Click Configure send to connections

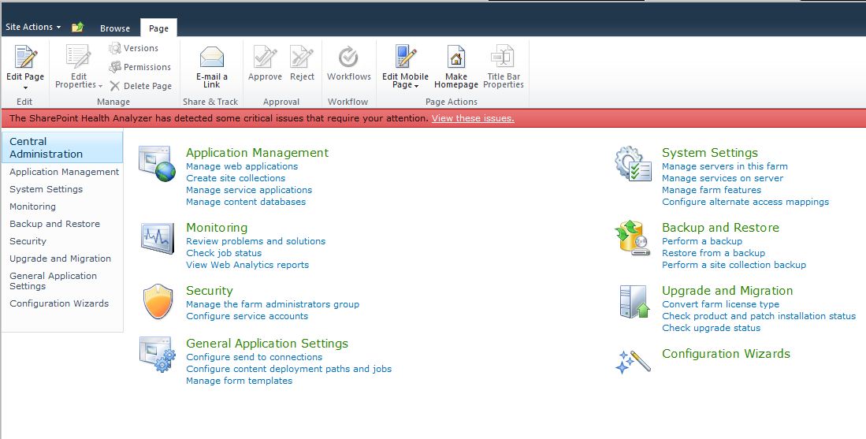click(x=254, y=357)
